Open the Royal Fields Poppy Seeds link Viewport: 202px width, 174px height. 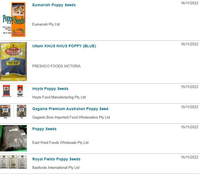click(56, 159)
